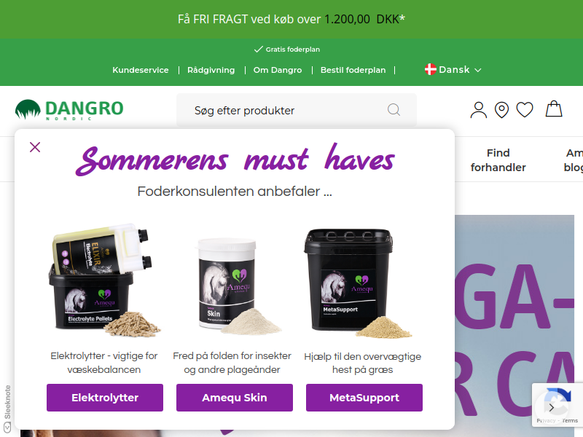
Task: Select Bestil foderplan link
Action: click(x=353, y=70)
